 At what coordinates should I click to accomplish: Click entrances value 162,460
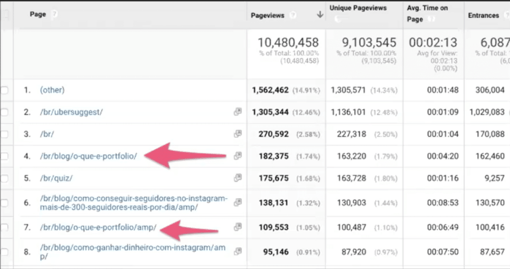point(490,156)
